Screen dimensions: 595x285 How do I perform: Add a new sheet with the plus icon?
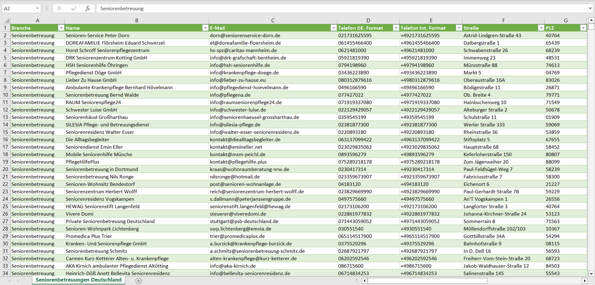(x=139, y=281)
